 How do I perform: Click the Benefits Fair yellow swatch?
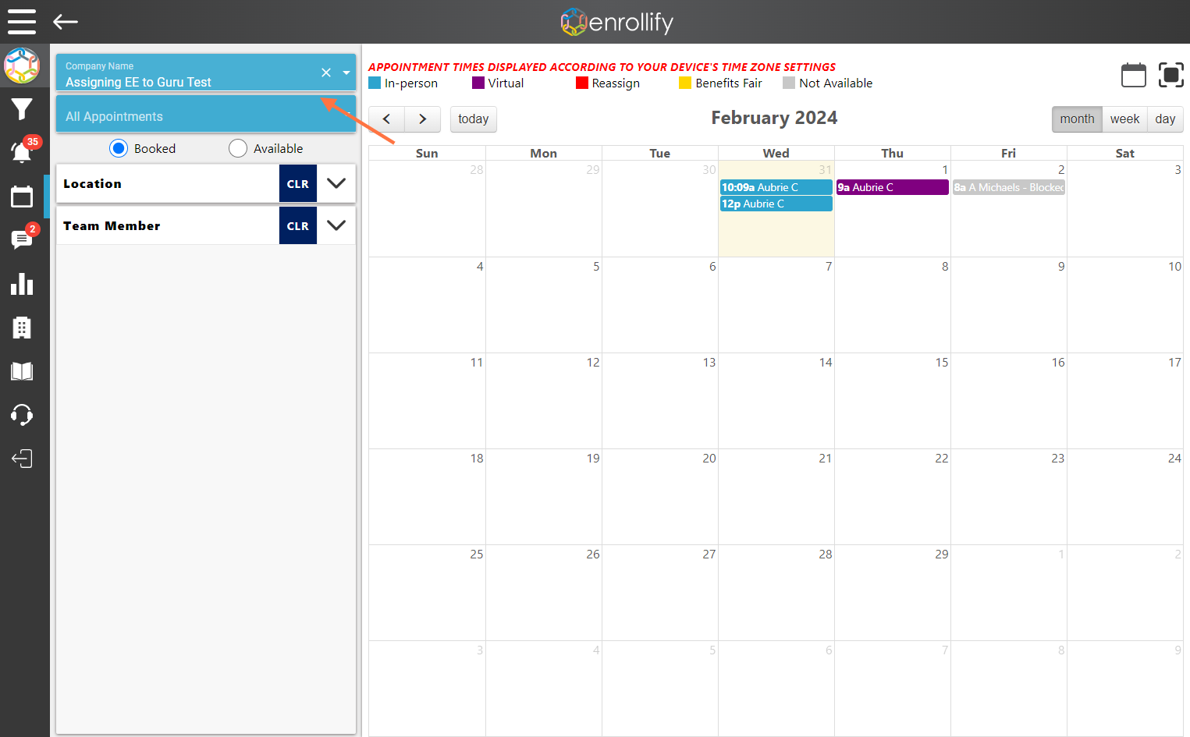685,83
